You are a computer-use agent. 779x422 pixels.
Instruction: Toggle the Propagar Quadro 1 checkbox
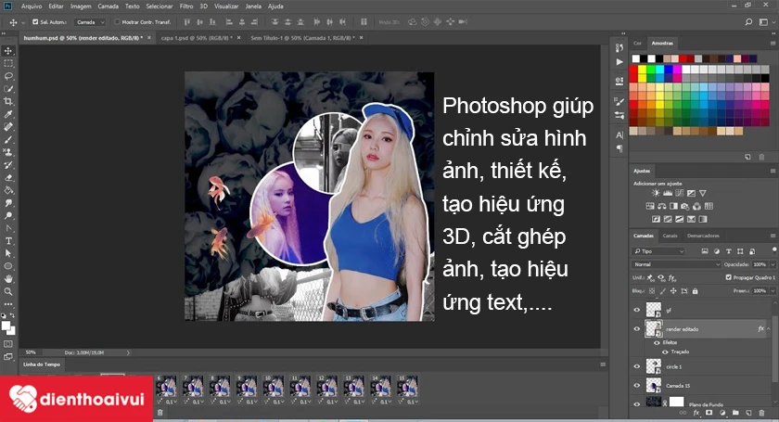(728, 277)
